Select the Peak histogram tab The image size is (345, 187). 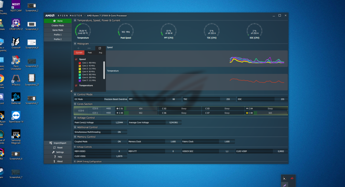coord(90,53)
